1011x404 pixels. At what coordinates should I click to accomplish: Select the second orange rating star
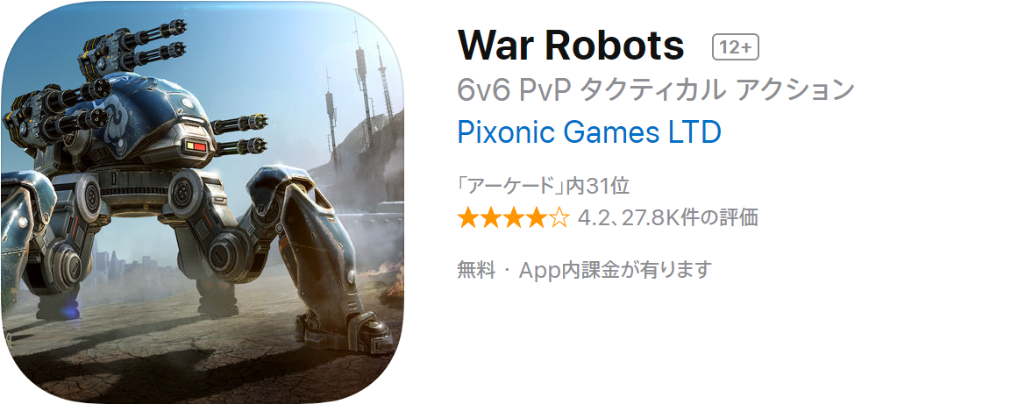pyautogui.click(x=490, y=218)
